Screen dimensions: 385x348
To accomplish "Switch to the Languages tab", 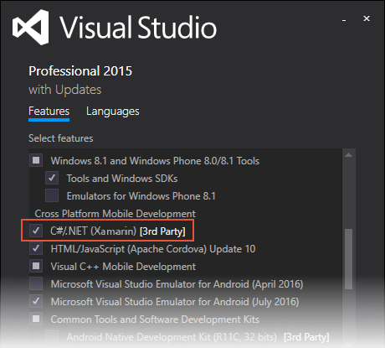I will [x=113, y=112].
